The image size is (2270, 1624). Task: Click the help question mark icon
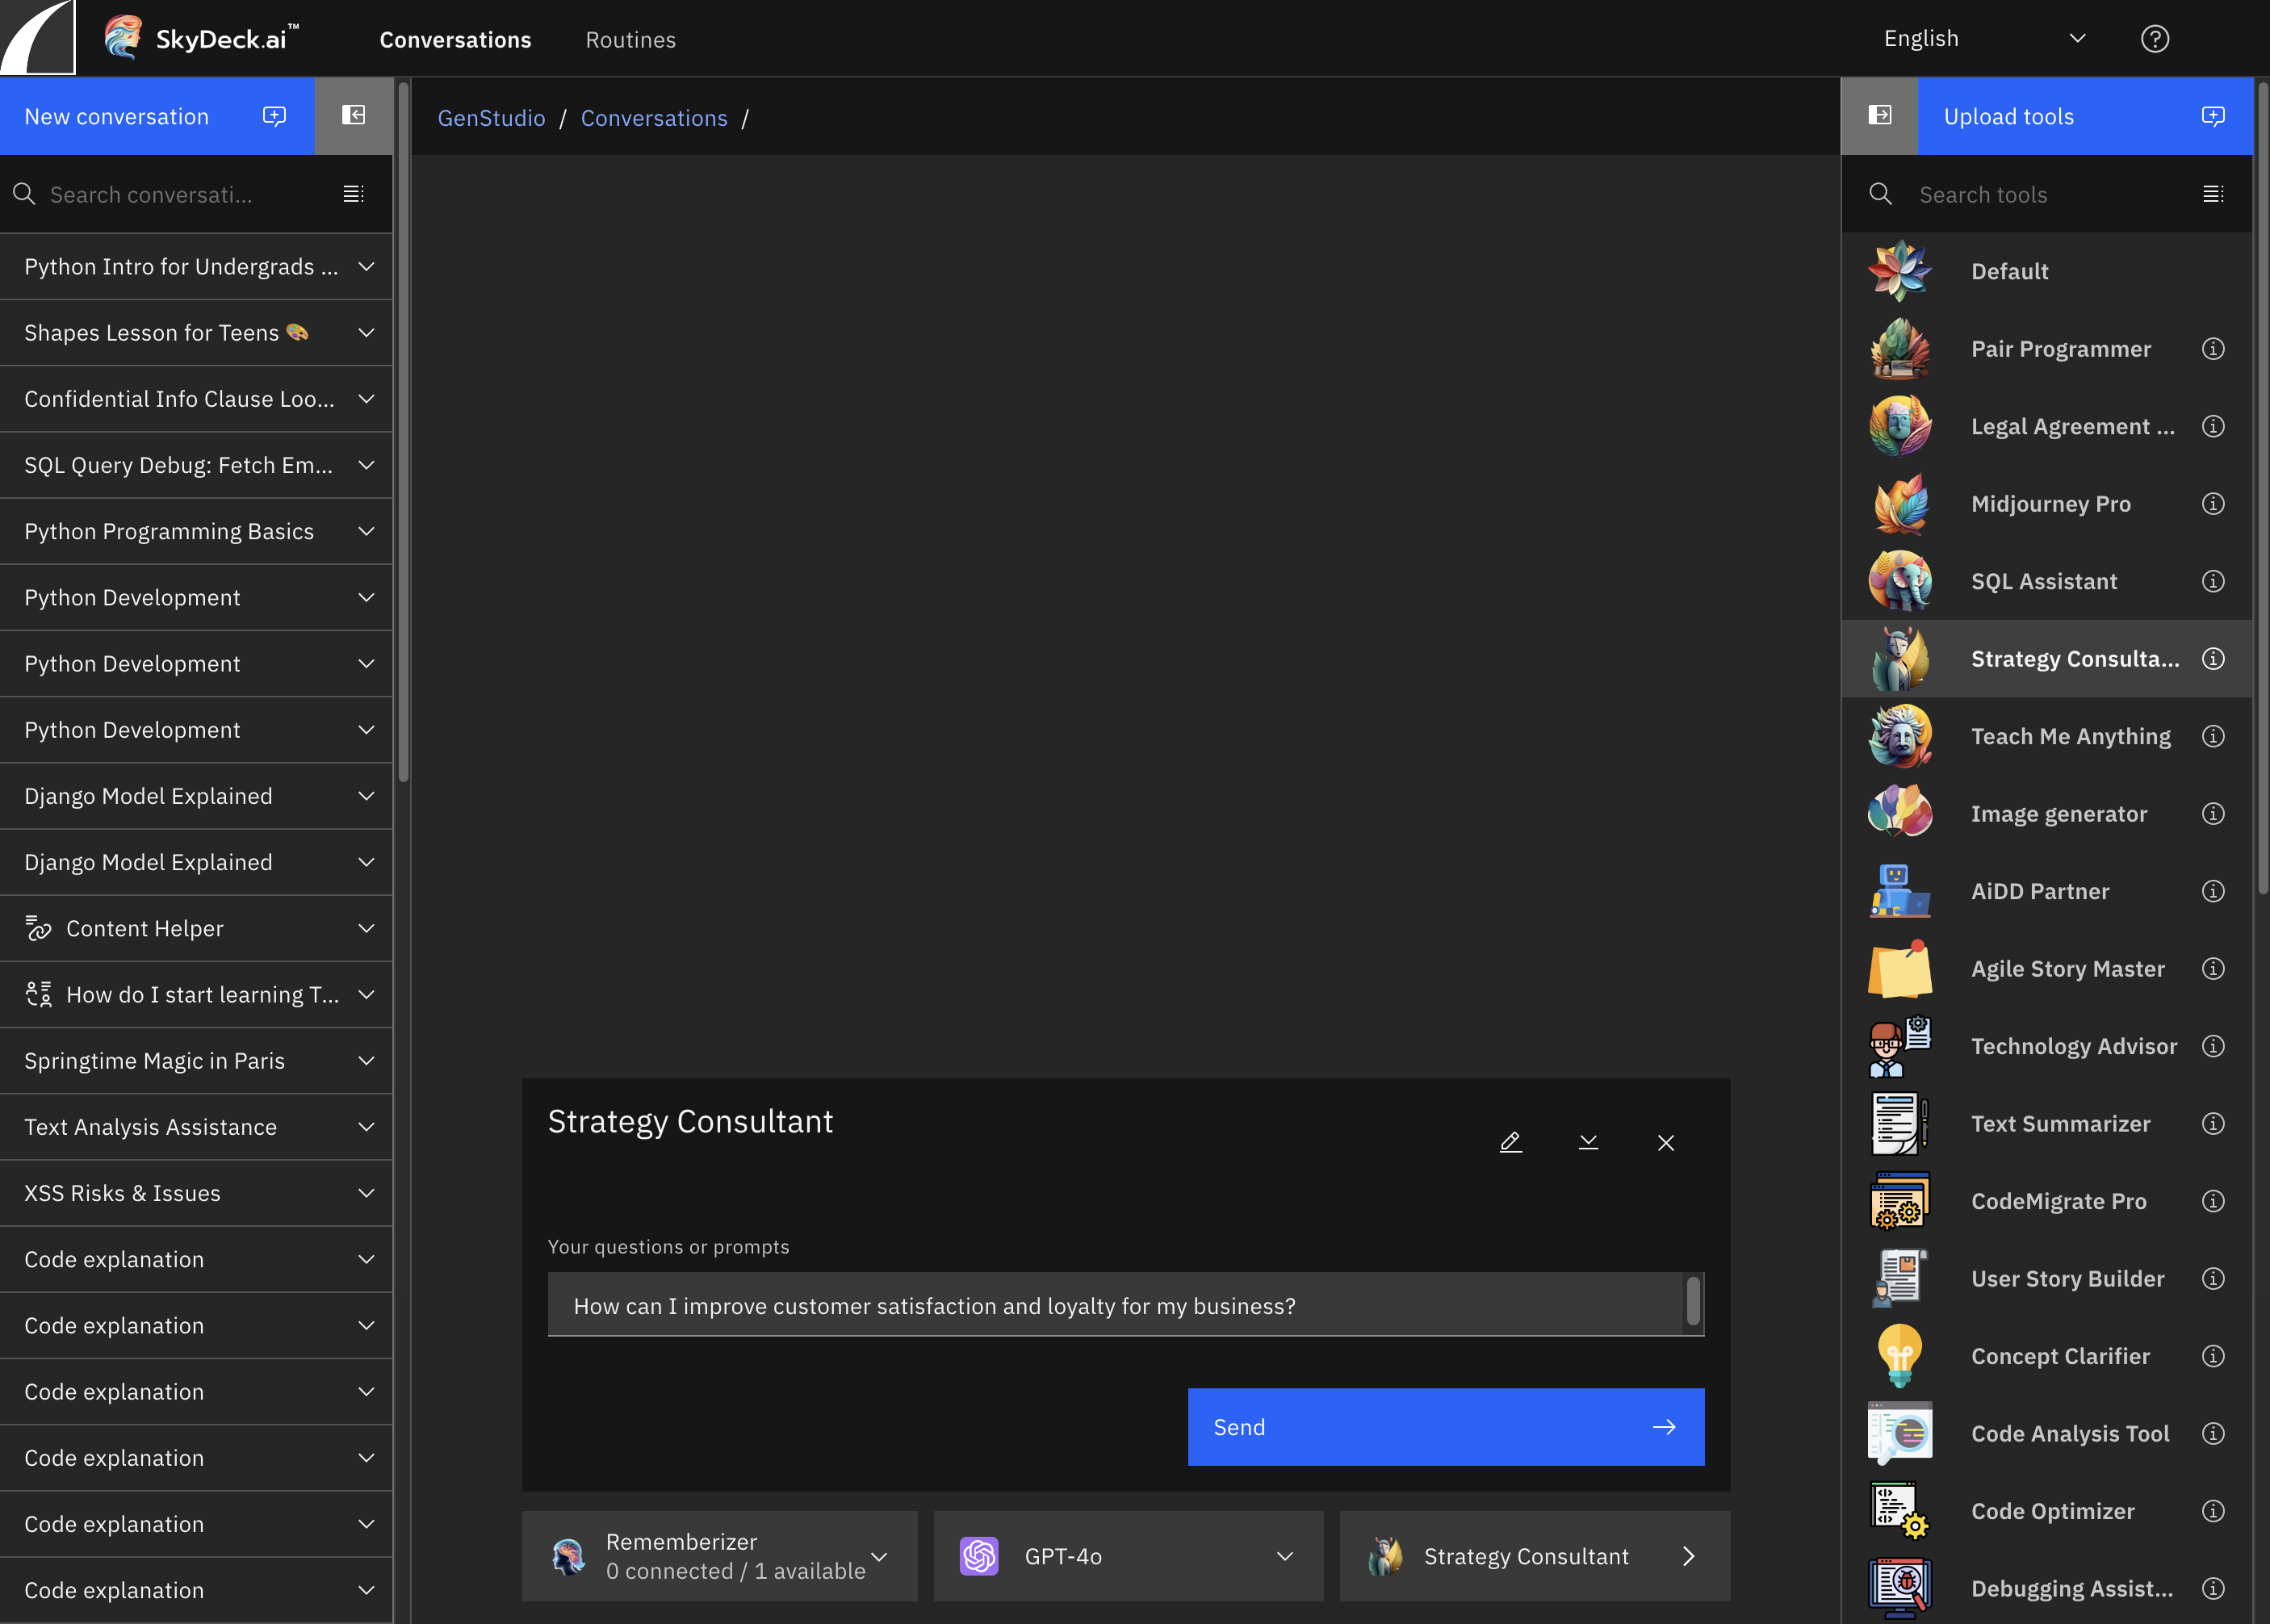2154,39
